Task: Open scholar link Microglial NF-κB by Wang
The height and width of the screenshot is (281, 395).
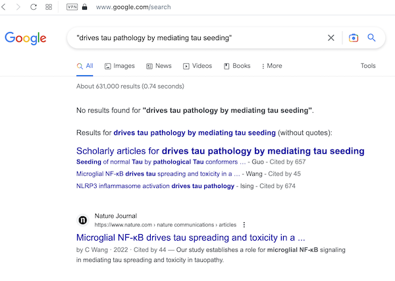Action: 158,174
